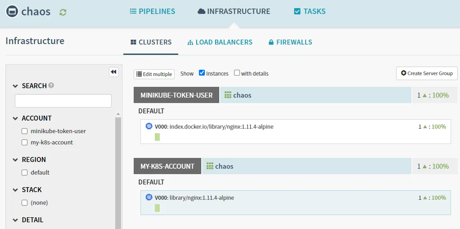460x229 pixels.
Task: Click Create Server Group button
Action: [x=427, y=73]
